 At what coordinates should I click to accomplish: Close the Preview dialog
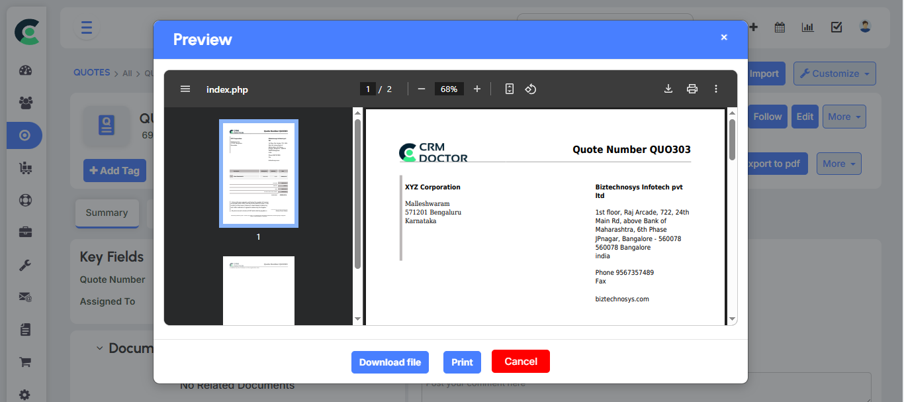coord(724,37)
